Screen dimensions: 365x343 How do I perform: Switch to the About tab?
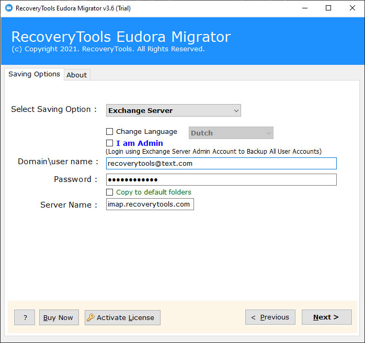77,75
